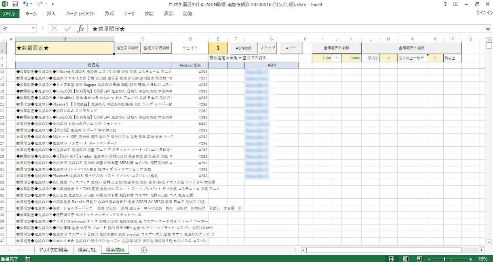Click the Excel application icon
This screenshot has width=493, height=262.
4,4
